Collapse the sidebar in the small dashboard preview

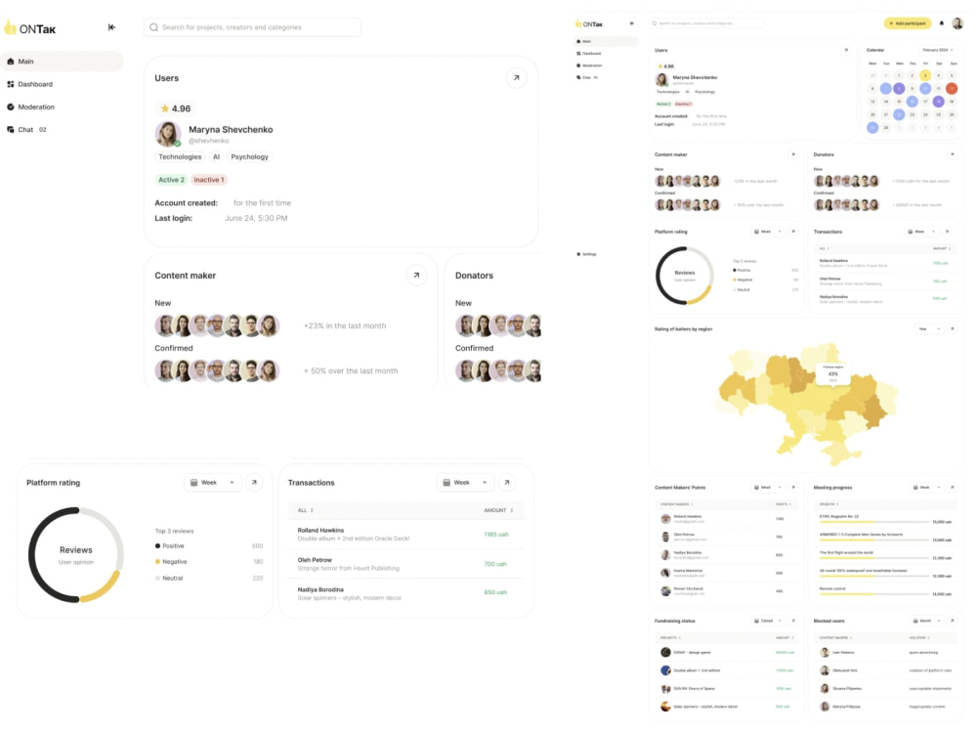click(x=632, y=23)
